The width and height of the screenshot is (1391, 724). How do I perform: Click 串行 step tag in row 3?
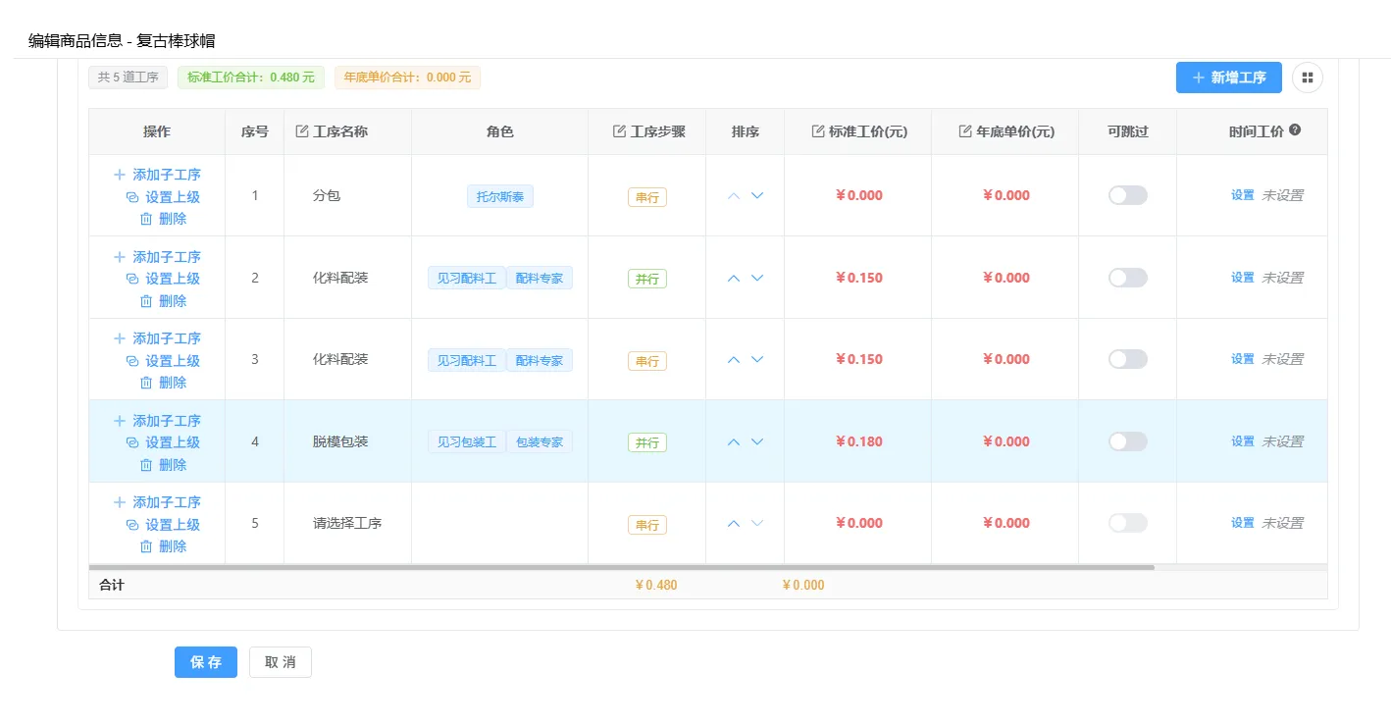(x=647, y=361)
